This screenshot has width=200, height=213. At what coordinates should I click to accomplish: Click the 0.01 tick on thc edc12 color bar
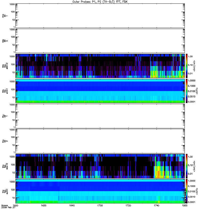pyautogui.click(x=190, y=174)
